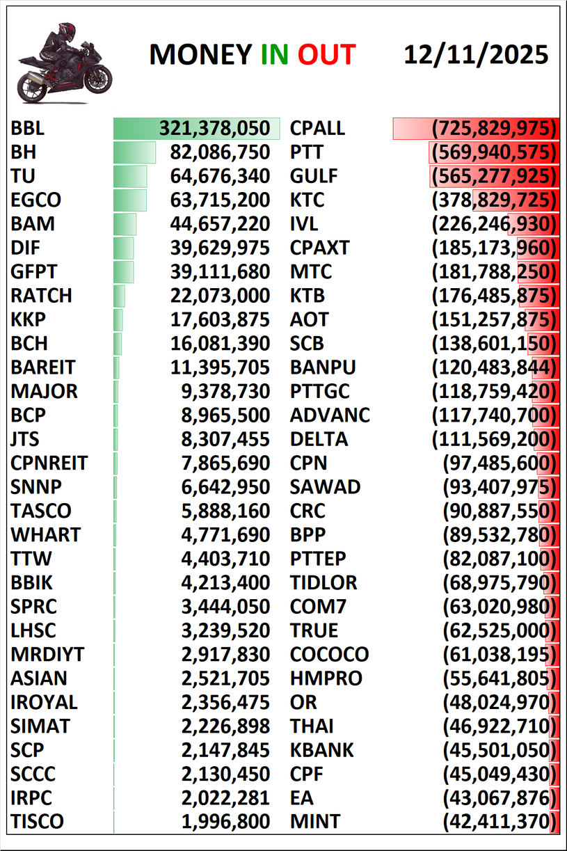Viewport: 567px width, 851px height.
Task: Select the date 12/11/2025
Action: point(476,54)
